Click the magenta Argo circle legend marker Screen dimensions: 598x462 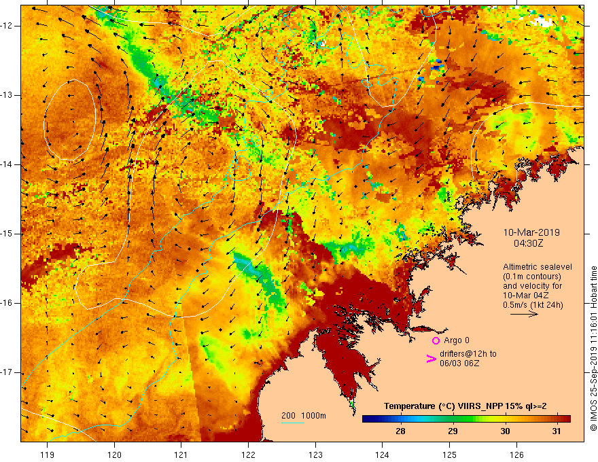click(436, 341)
